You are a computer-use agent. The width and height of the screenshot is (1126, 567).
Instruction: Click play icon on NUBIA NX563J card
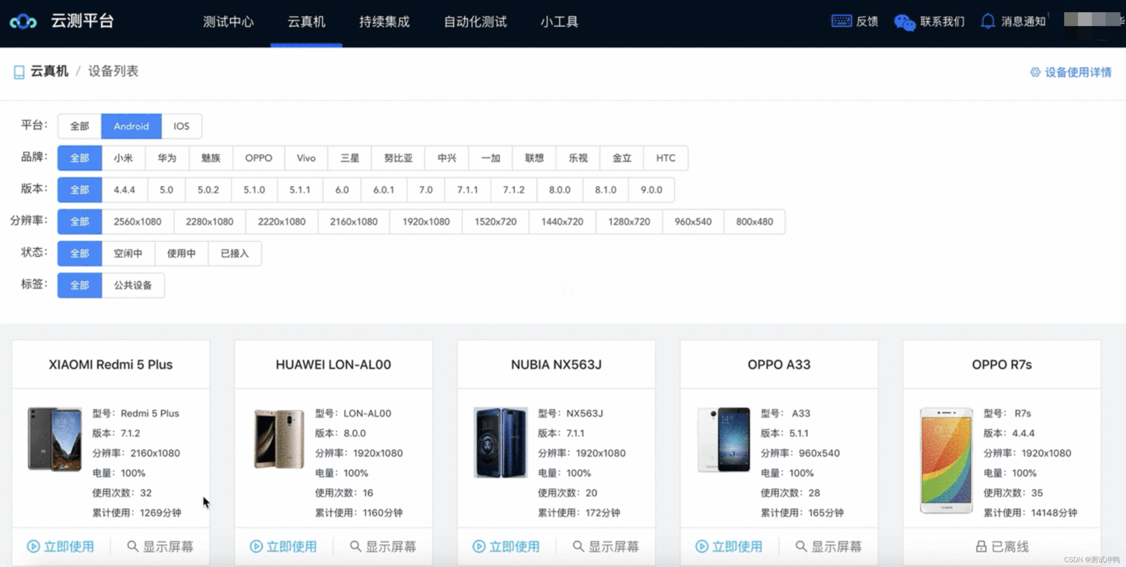[479, 546]
